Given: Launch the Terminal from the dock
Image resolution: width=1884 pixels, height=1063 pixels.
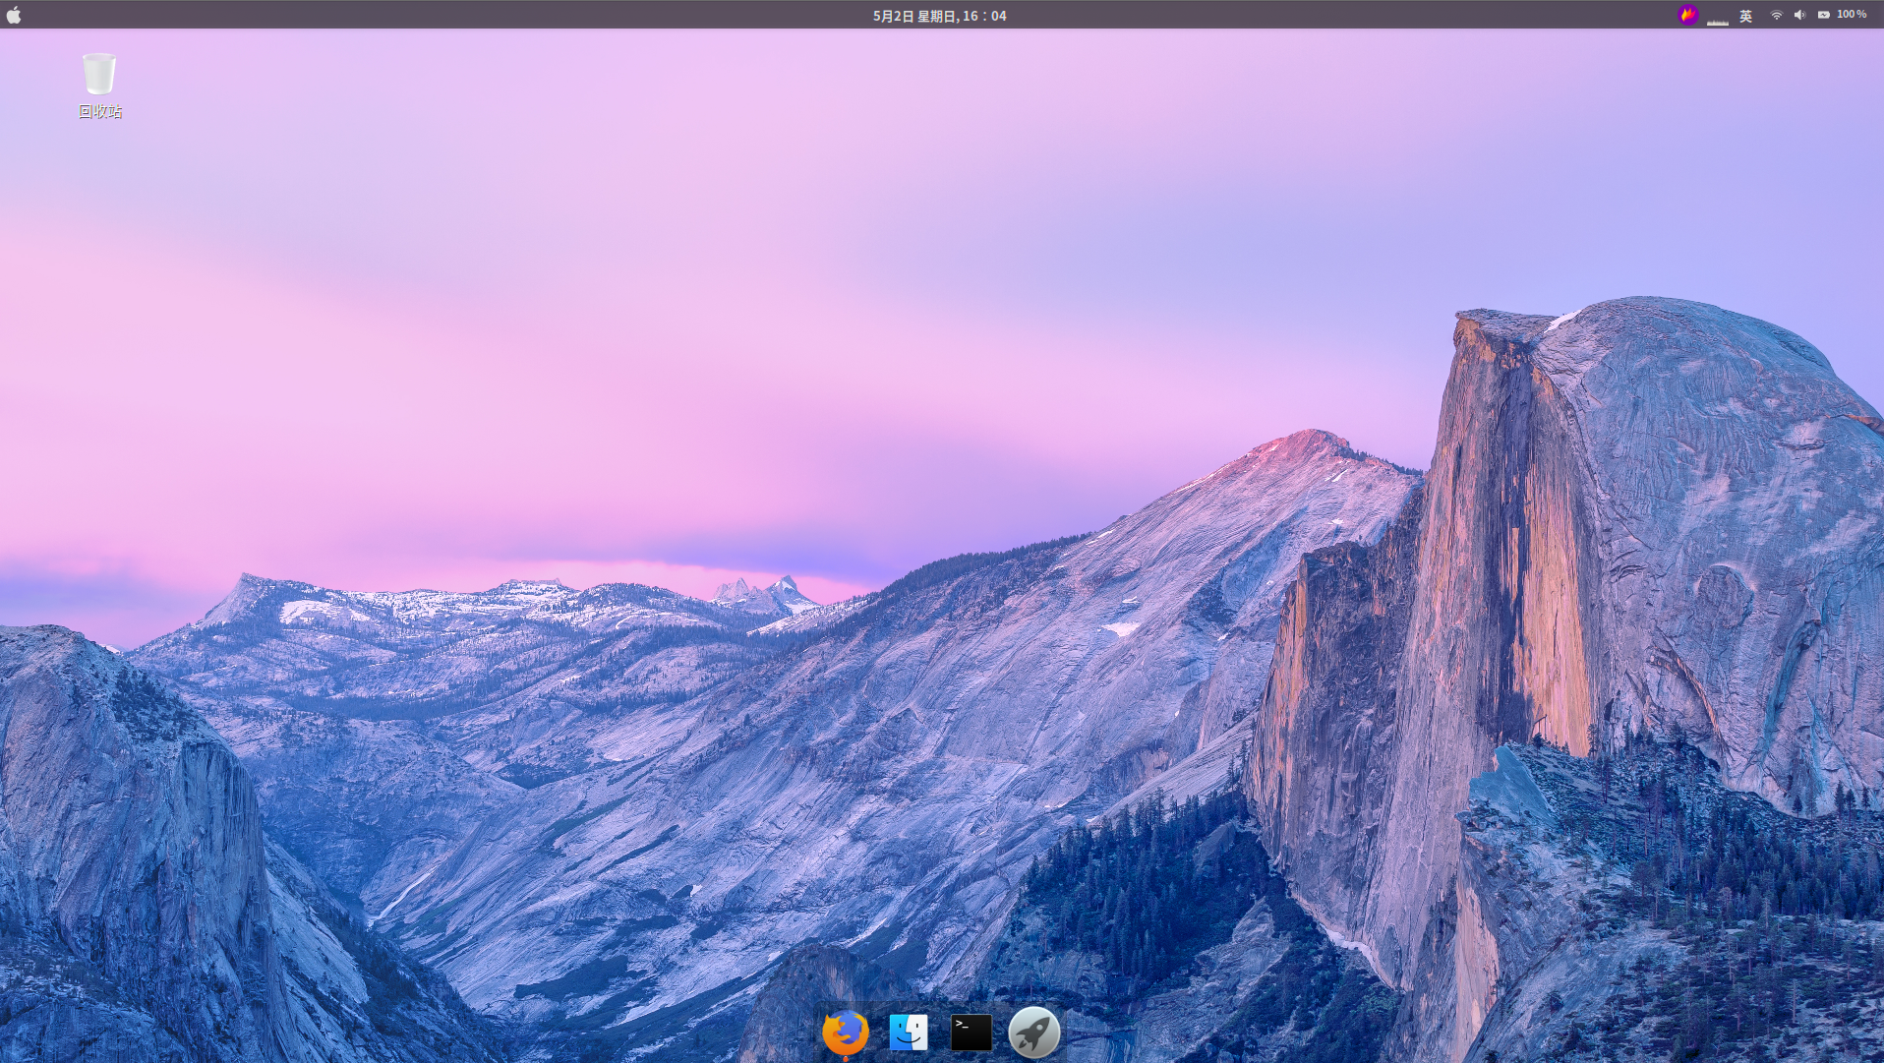Looking at the screenshot, I should coord(970,1031).
